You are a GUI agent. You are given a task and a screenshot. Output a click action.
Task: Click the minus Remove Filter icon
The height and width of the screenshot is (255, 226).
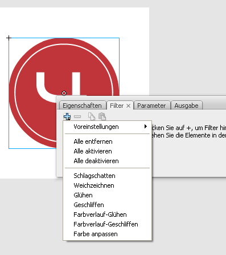tap(77, 116)
